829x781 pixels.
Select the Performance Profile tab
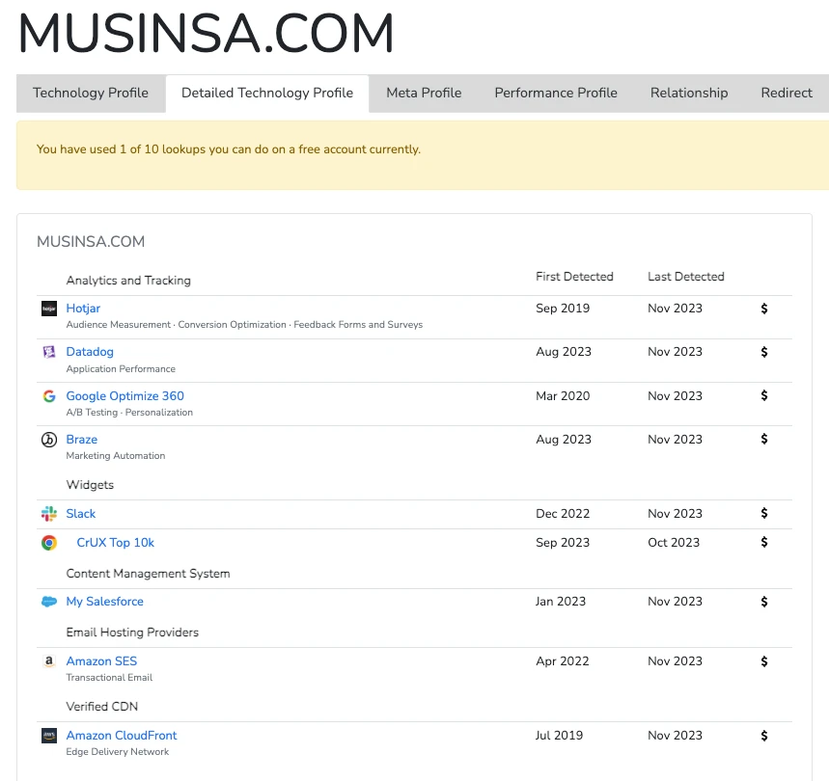(x=556, y=94)
